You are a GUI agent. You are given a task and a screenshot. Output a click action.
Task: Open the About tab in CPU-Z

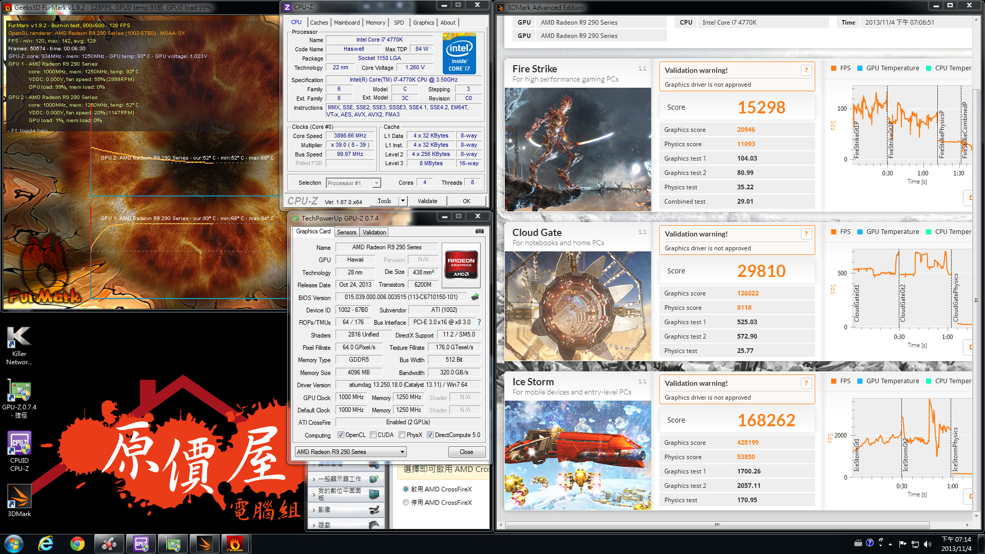pos(448,23)
